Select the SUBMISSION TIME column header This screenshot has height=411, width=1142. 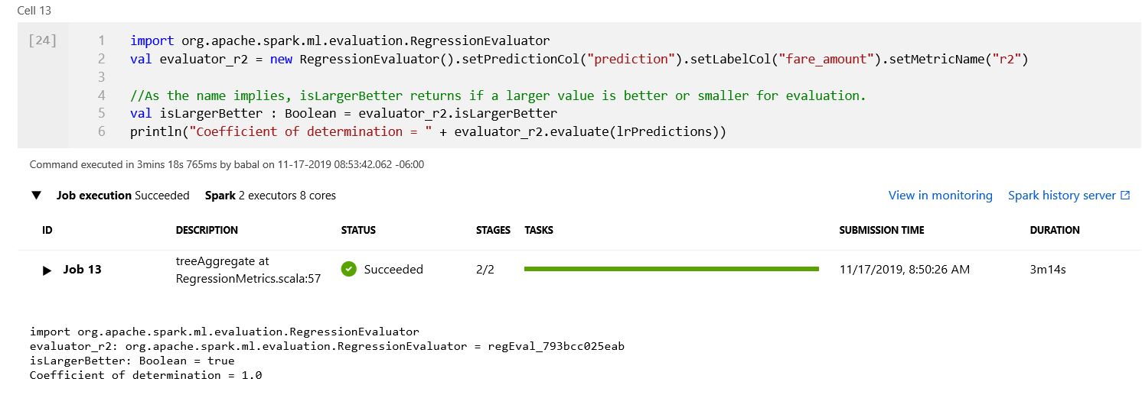881,230
